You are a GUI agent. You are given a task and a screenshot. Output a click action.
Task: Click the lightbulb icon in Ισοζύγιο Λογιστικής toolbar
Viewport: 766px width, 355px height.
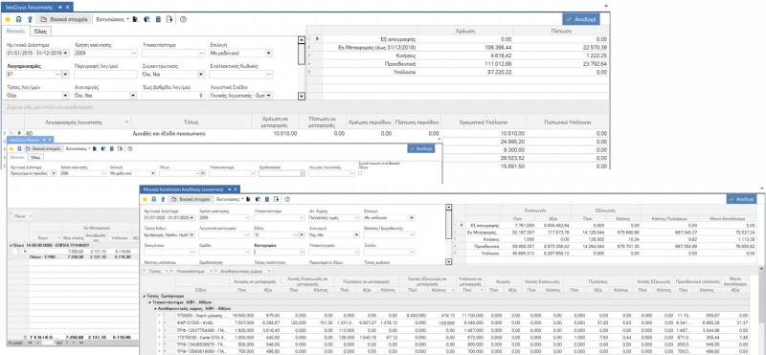(30, 19)
